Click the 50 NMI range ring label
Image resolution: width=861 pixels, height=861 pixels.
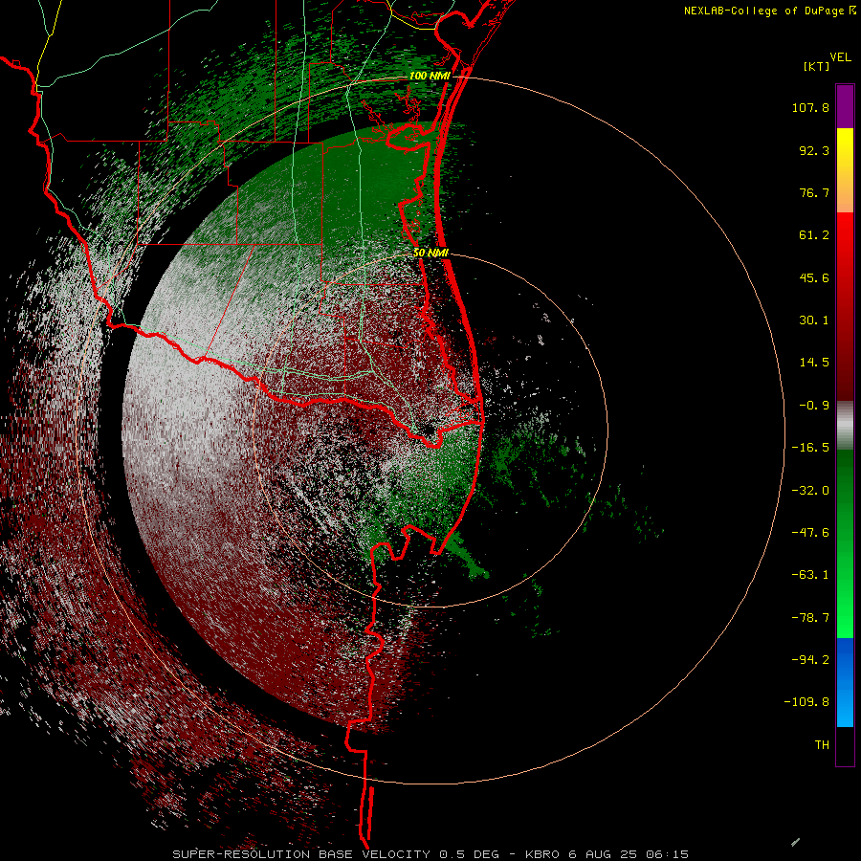[x=431, y=253]
